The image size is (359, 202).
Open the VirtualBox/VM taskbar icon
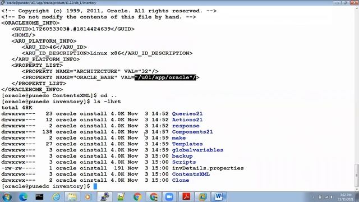tap(202, 197)
